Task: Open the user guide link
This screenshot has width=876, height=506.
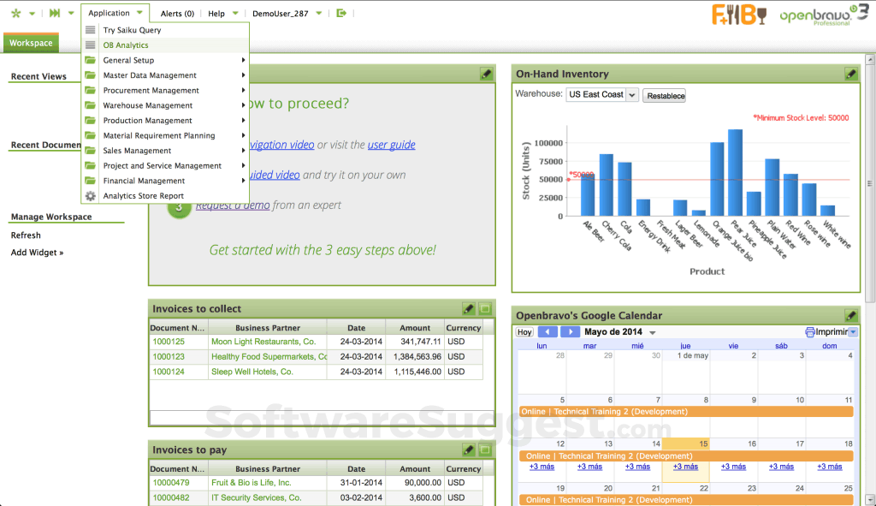Action: tap(391, 145)
